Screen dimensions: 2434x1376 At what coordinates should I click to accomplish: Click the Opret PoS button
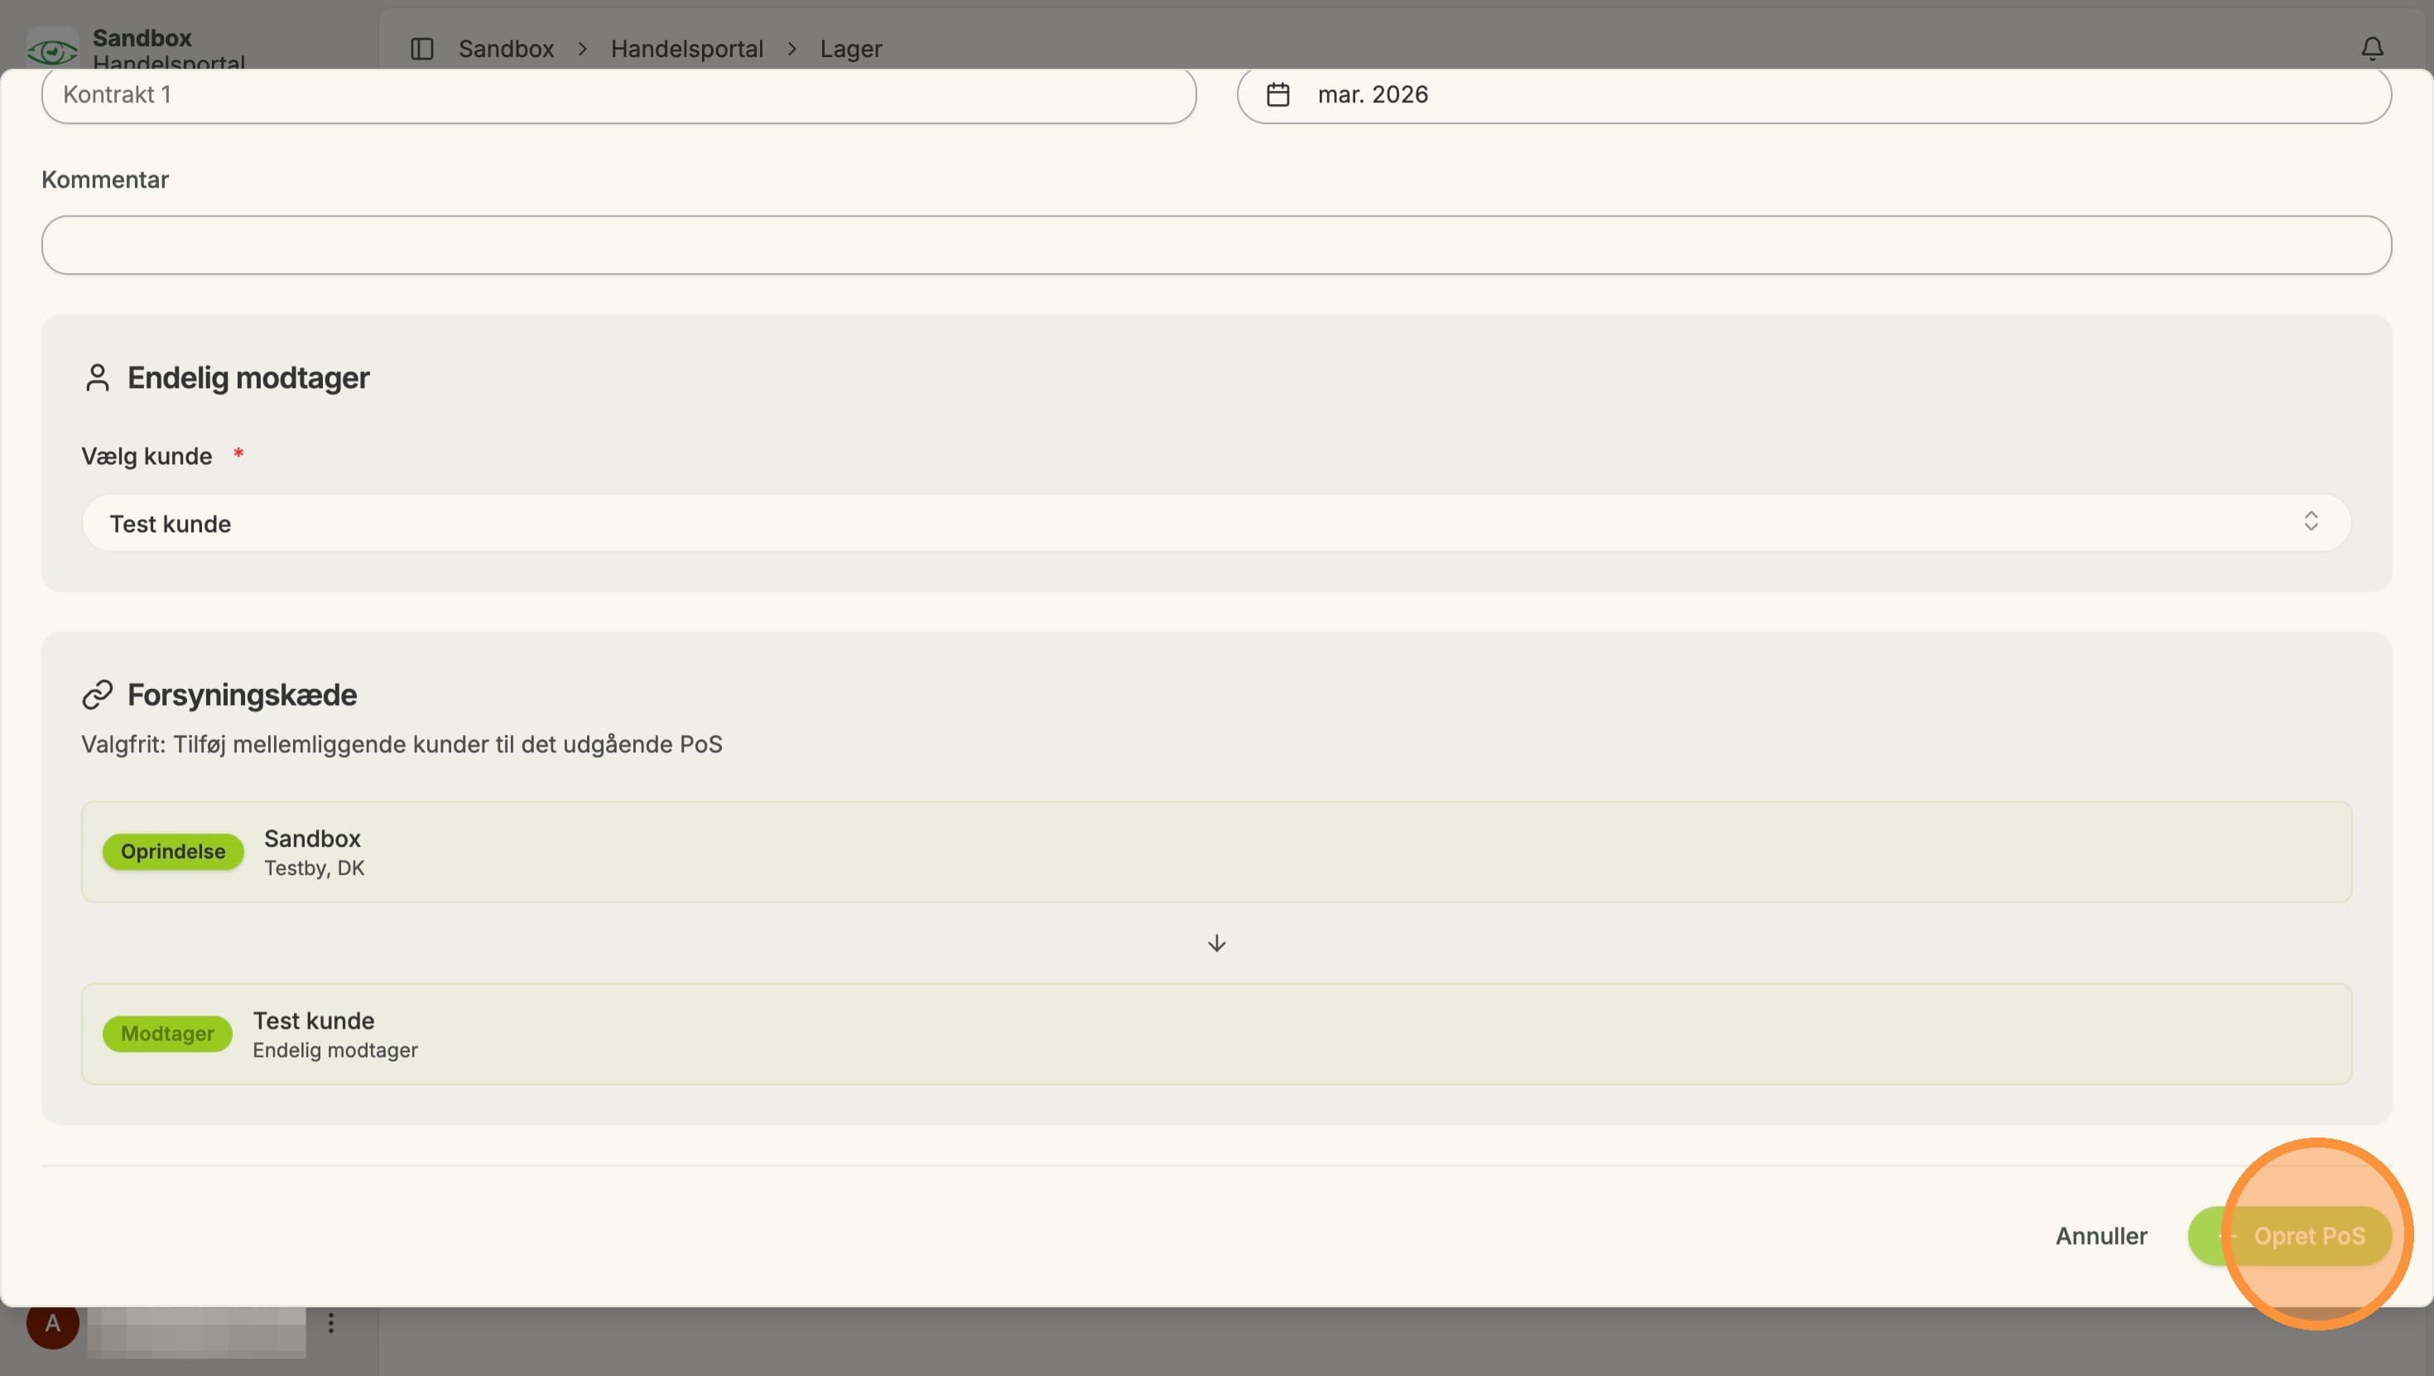click(2289, 1236)
